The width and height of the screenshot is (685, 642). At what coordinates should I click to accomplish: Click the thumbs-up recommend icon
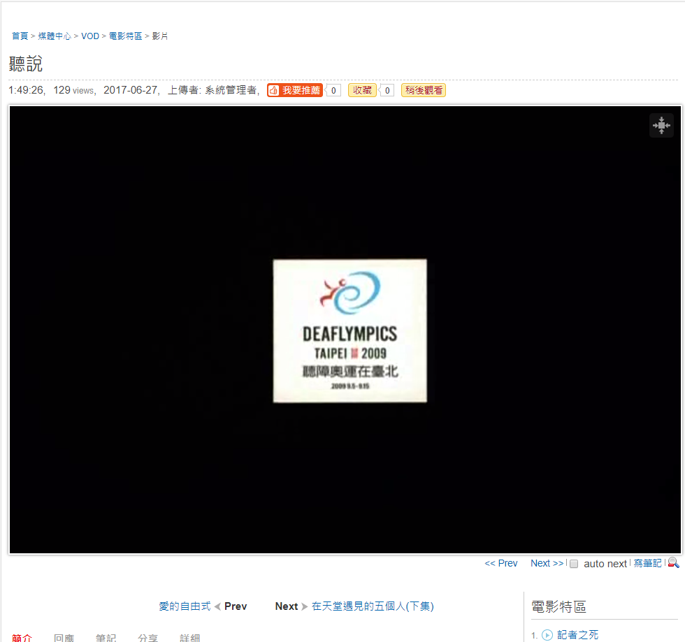(273, 89)
